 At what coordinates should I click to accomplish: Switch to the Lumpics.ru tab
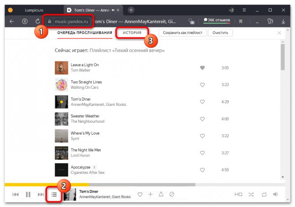click(34, 10)
